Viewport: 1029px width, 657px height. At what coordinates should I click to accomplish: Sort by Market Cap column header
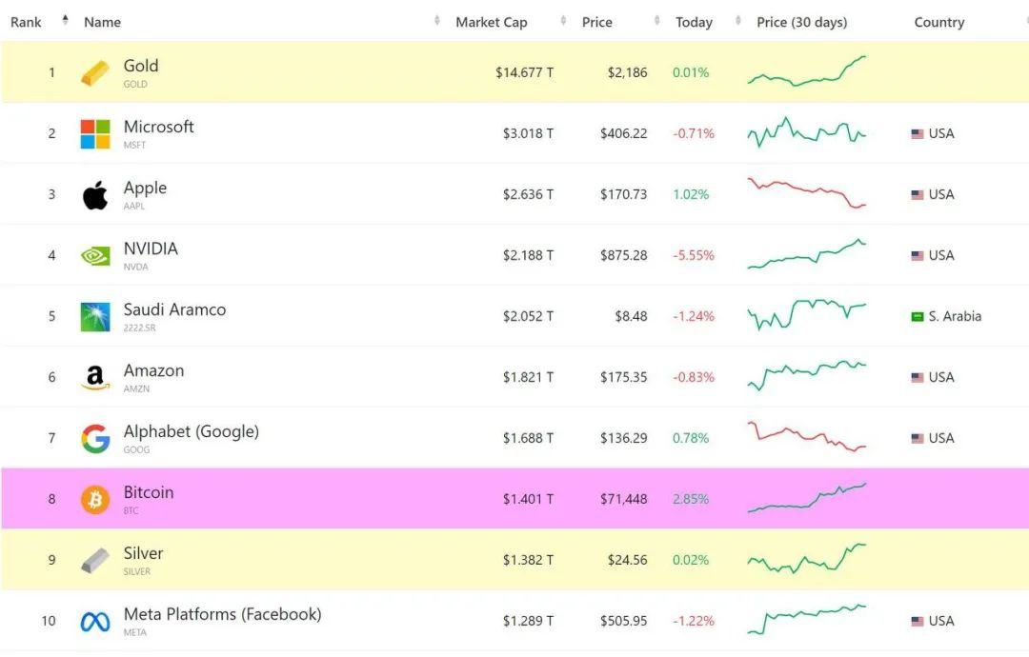tap(491, 22)
